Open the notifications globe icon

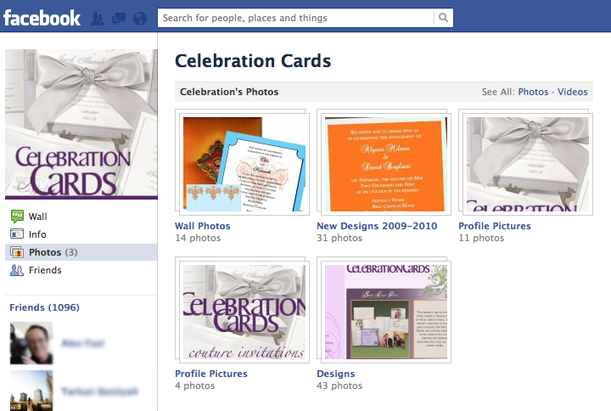(140, 18)
